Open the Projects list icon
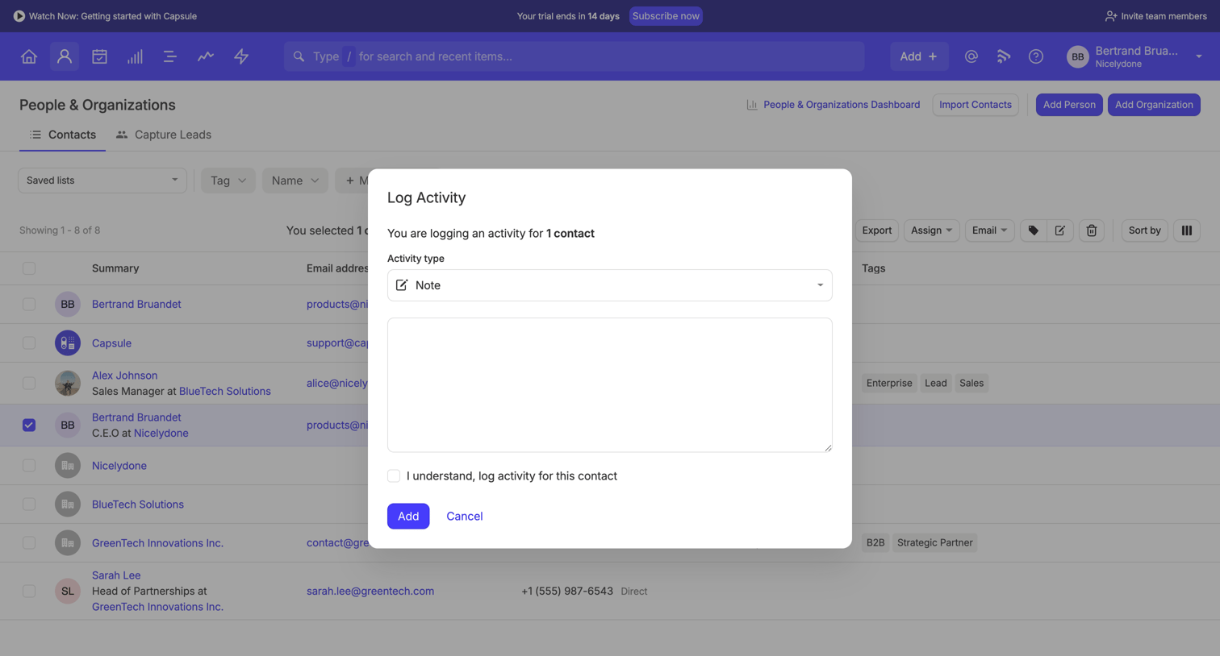The width and height of the screenshot is (1220, 656). pyautogui.click(x=170, y=56)
